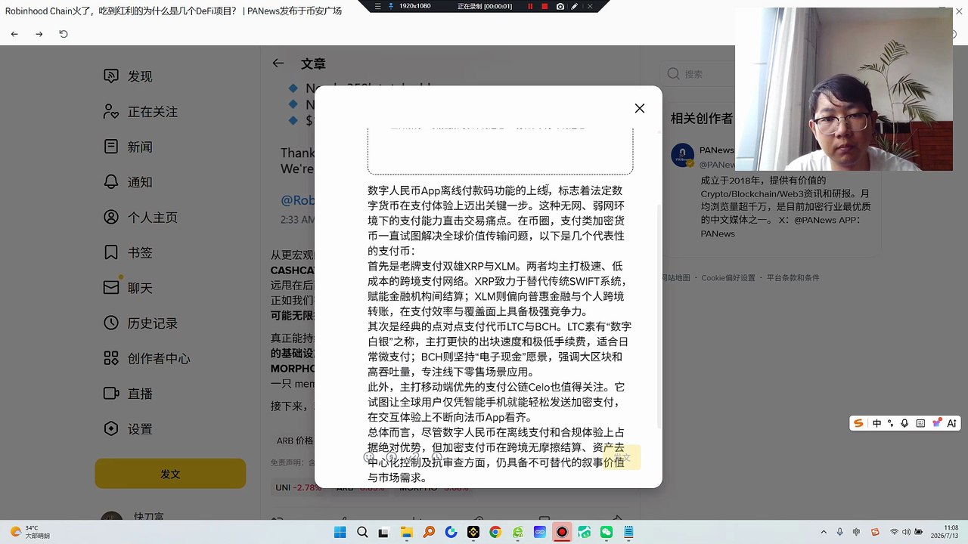Click the Ai button on the IME bar

(x=952, y=423)
